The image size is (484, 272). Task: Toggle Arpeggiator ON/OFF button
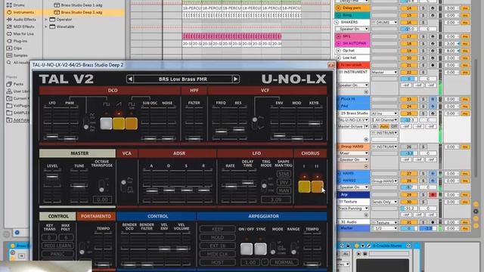pos(247,249)
